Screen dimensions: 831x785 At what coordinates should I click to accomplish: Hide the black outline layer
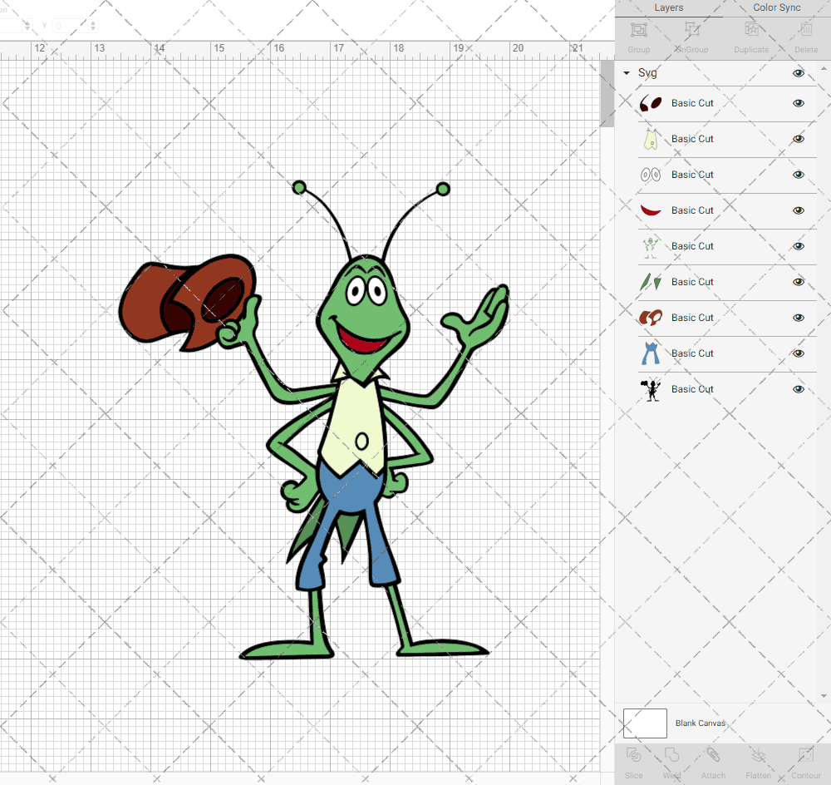pos(798,389)
